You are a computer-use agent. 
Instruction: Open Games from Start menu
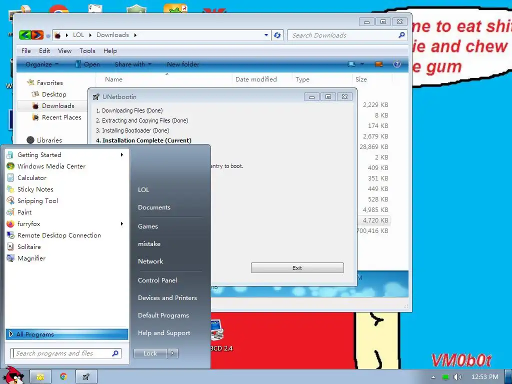[x=148, y=226]
